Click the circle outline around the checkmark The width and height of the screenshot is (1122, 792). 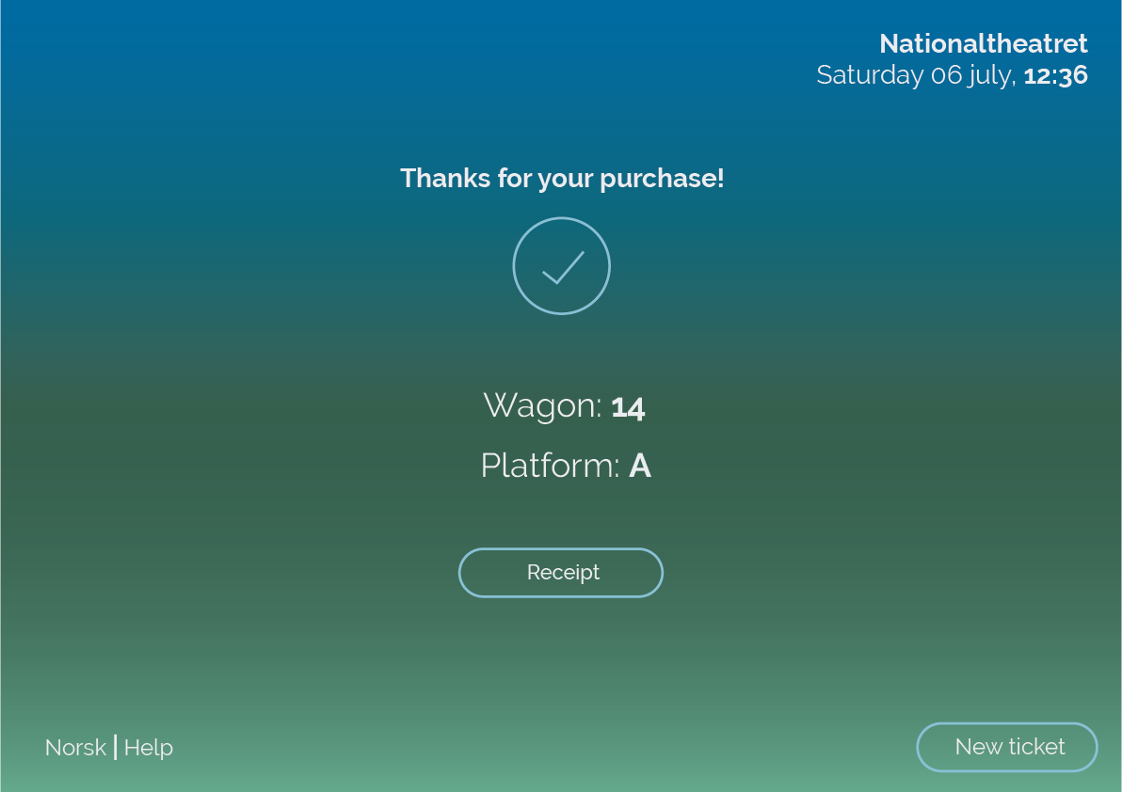562,219
